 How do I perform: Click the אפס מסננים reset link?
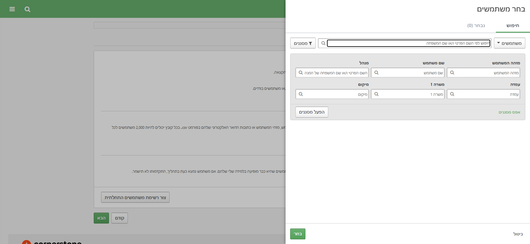509,112
